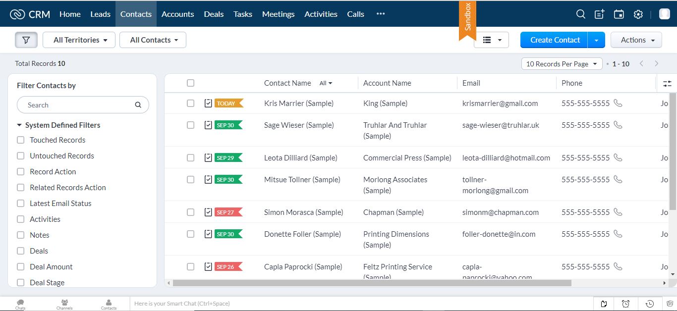Collapse the System Defined Filters section

(20, 125)
